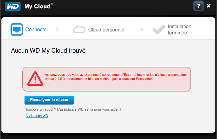Click the cloud icon for Cloud personnel
Screen dimensions: 217x139
(x=79, y=30)
